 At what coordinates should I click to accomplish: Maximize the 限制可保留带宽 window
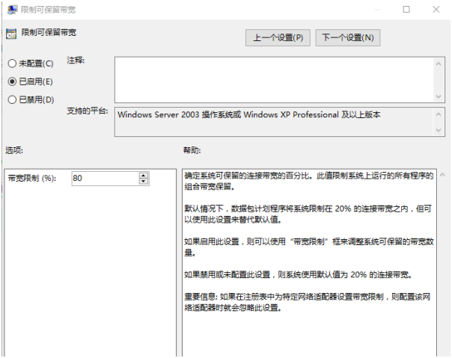click(x=406, y=10)
